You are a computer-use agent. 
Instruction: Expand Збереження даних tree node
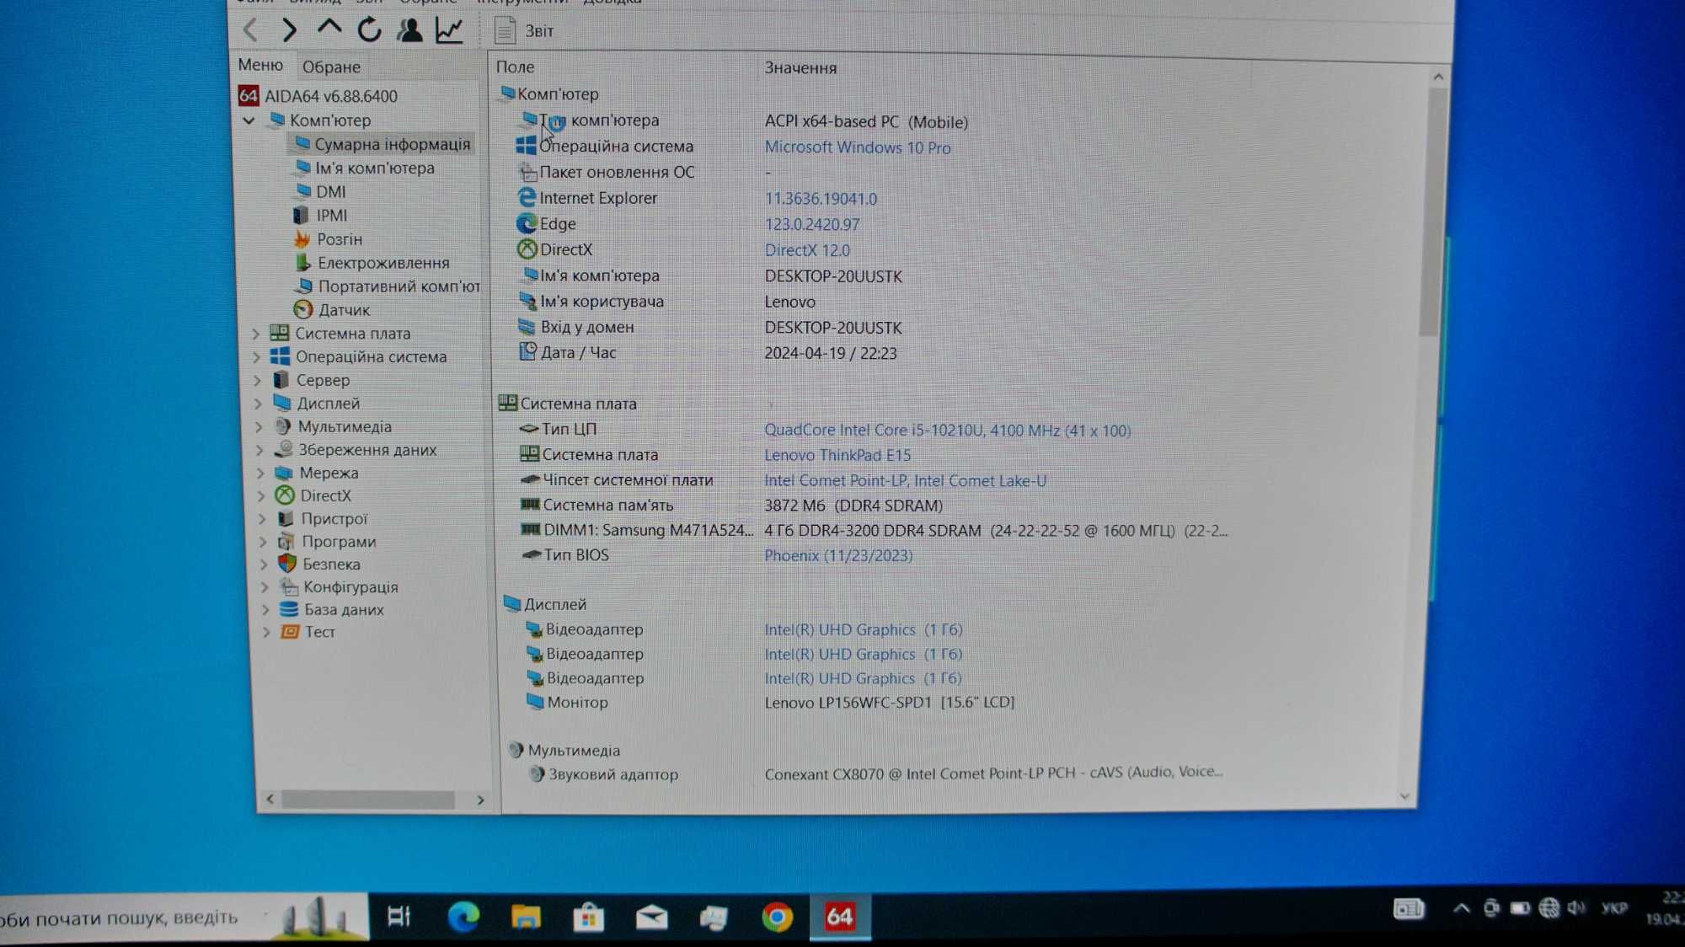click(259, 450)
